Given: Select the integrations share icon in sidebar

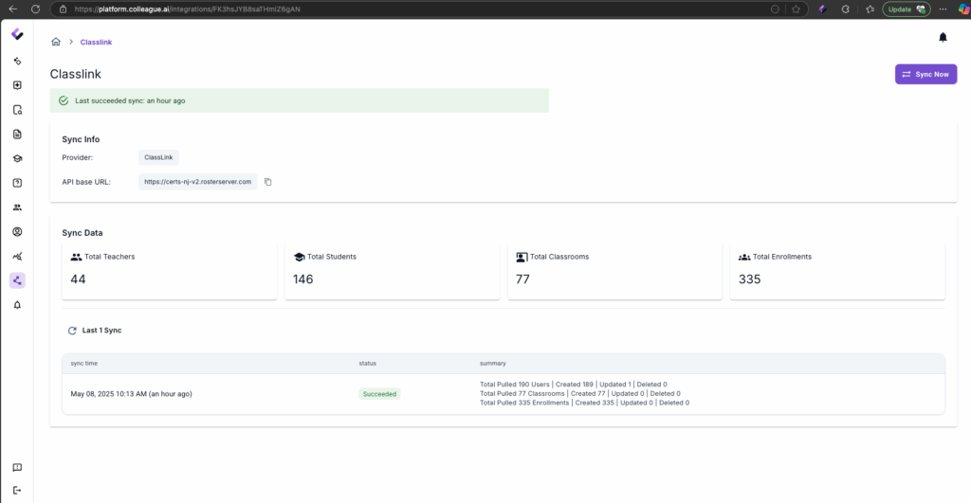Looking at the screenshot, I should pos(17,280).
